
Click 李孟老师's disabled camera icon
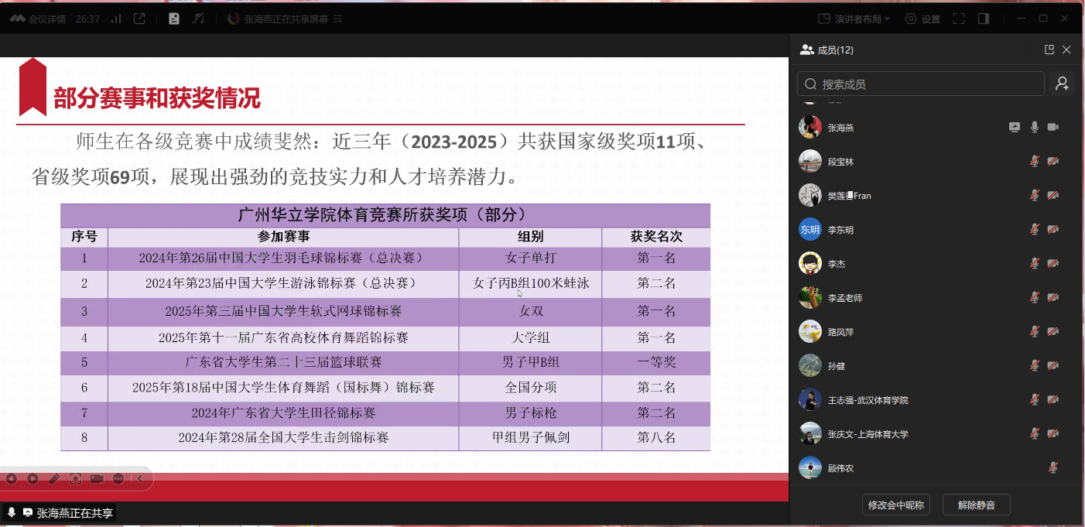click(1053, 297)
